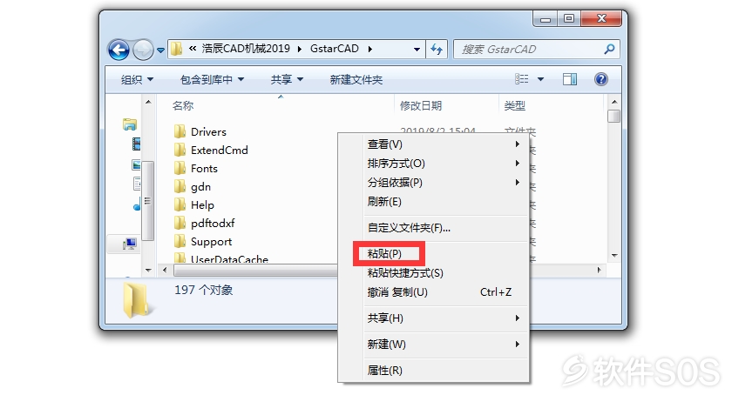The height and width of the screenshot is (395, 732).
Task: Click horizontal scrollbar left arrow
Action: click(x=165, y=270)
